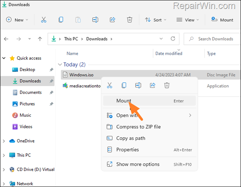Select This PC in the navigation pane

(x=20, y=155)
